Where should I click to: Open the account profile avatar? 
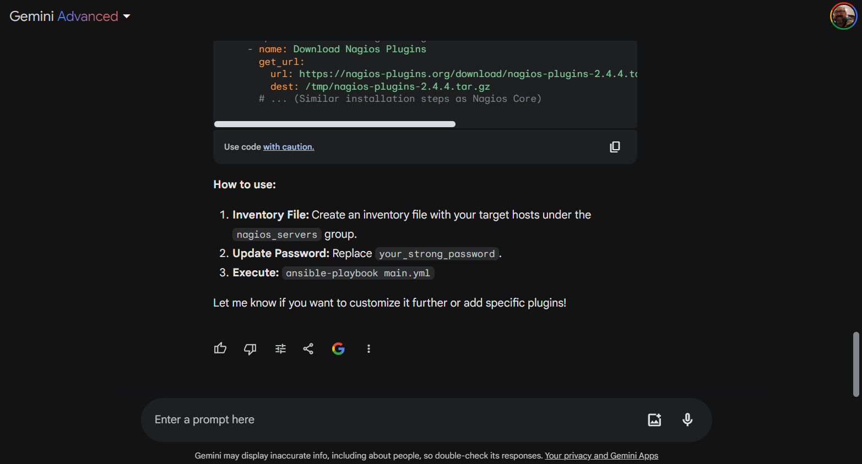pos(843,16)
